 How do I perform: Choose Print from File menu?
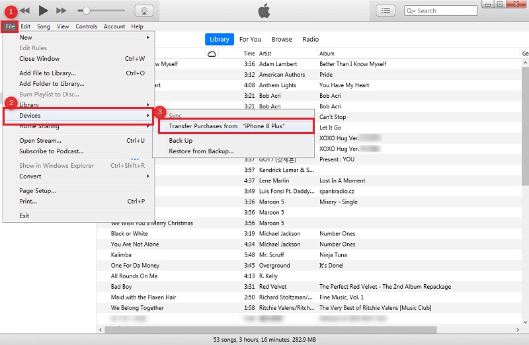point(79,202)
